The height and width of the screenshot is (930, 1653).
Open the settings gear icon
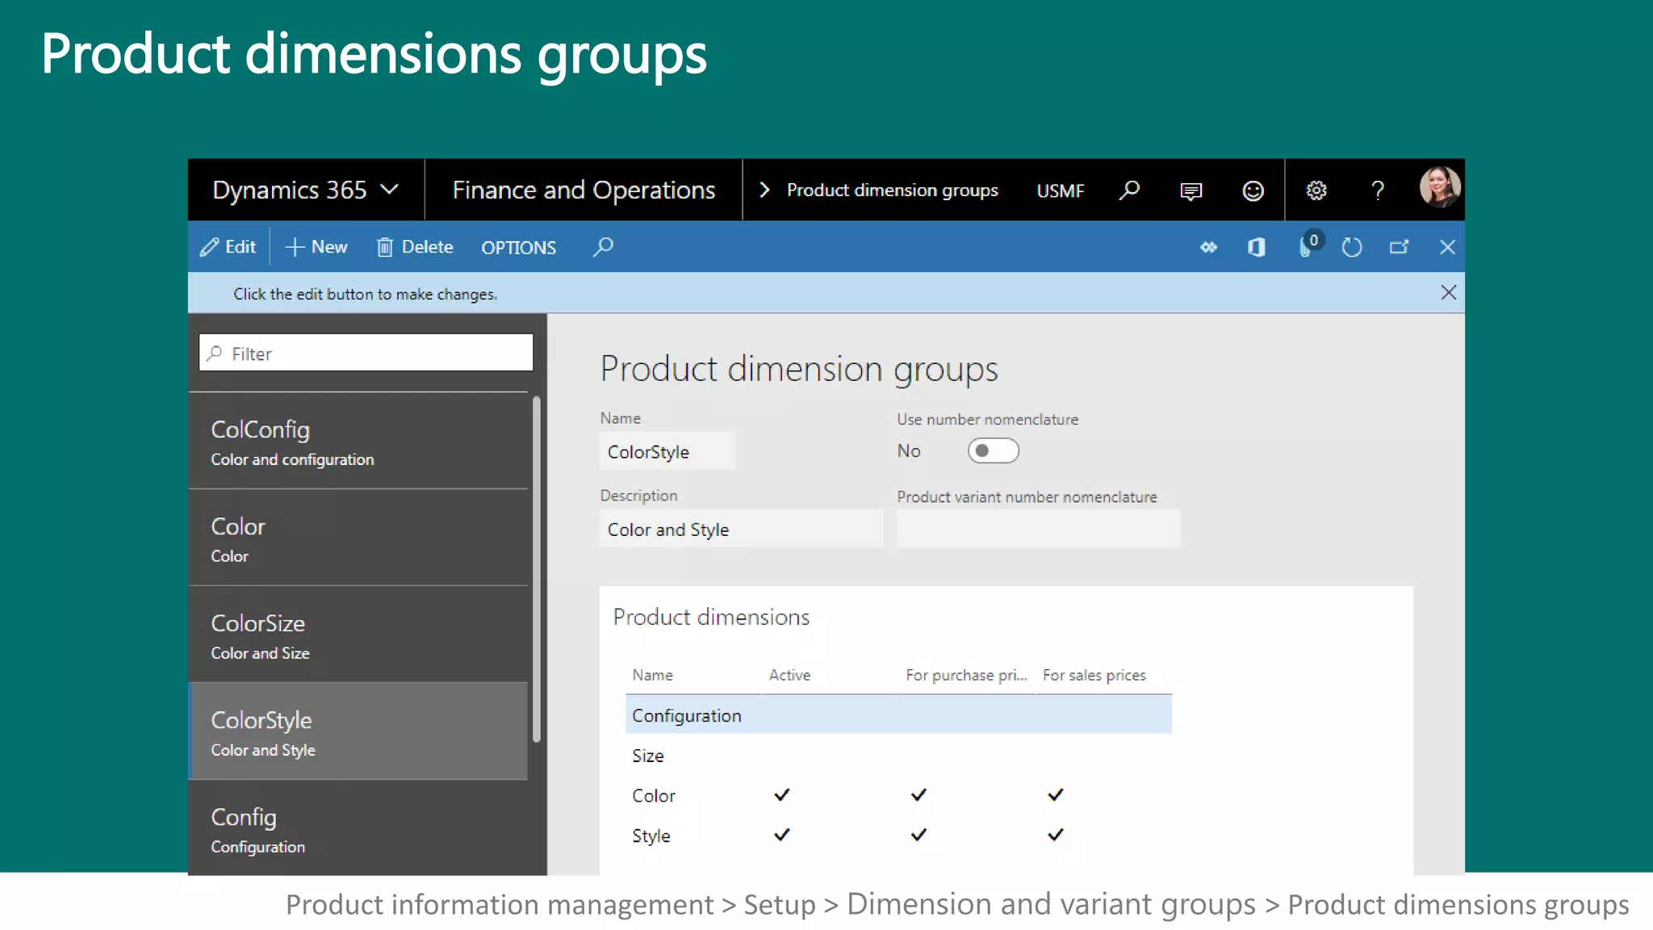(x=1316, y=191)
